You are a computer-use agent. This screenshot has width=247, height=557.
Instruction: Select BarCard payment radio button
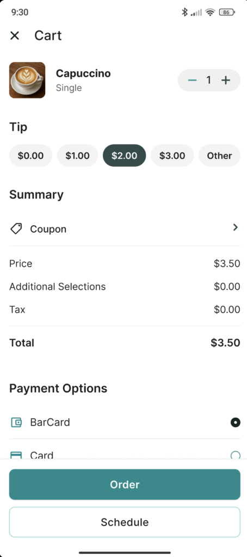tap(235, 422)
